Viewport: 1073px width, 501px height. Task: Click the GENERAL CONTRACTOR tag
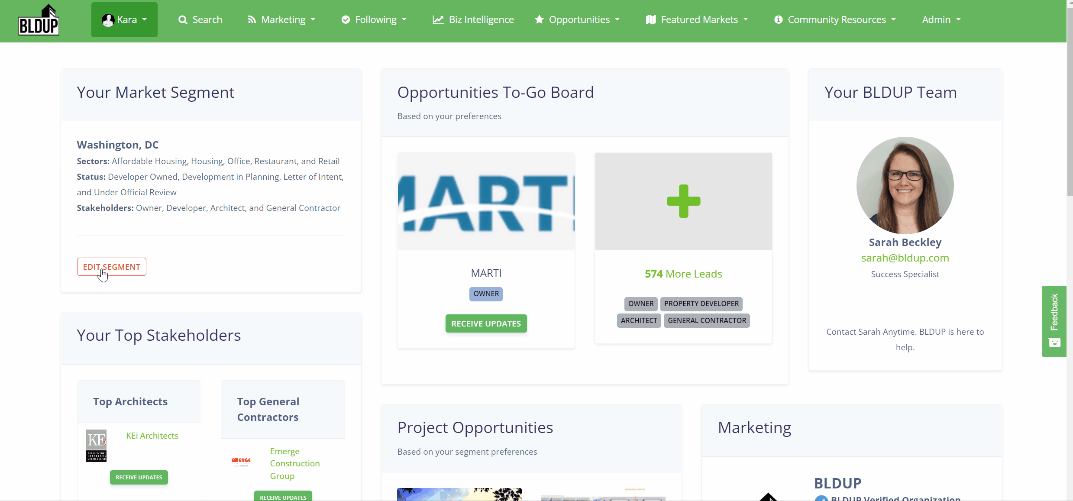[x=707, y=321]
